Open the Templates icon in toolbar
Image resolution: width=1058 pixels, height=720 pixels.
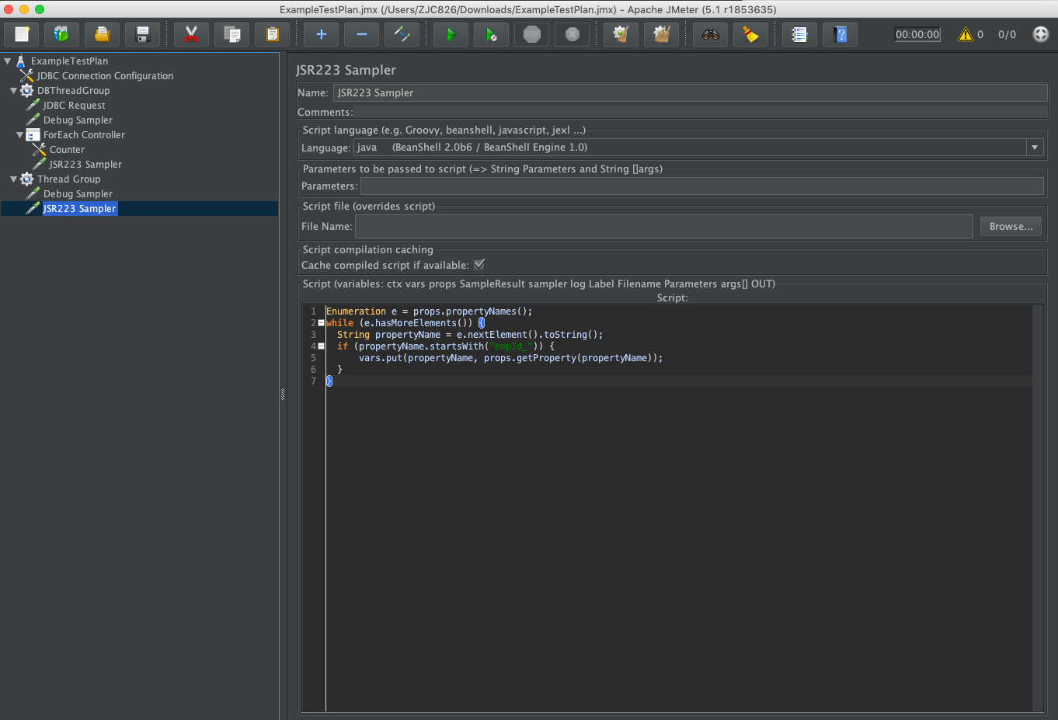pos(62,34)
